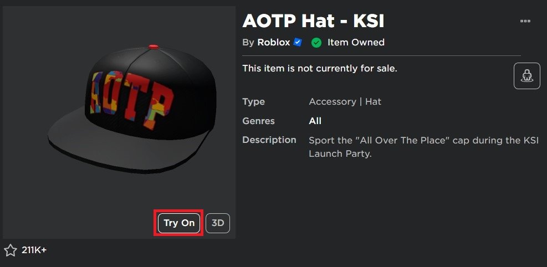
Task: Click the Type field label
Action: point(253,102)
